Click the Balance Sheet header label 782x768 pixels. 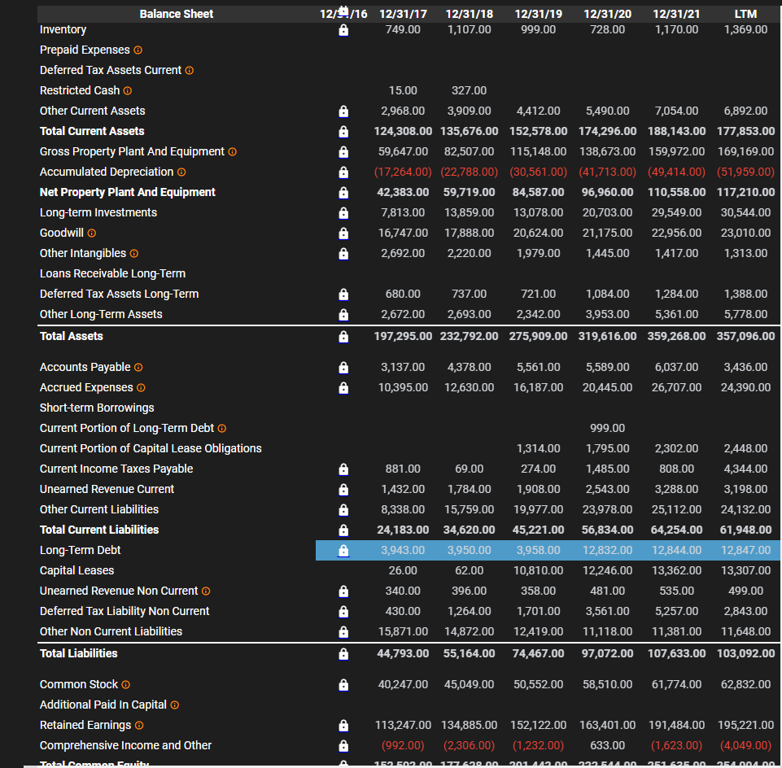click(177, 14)
